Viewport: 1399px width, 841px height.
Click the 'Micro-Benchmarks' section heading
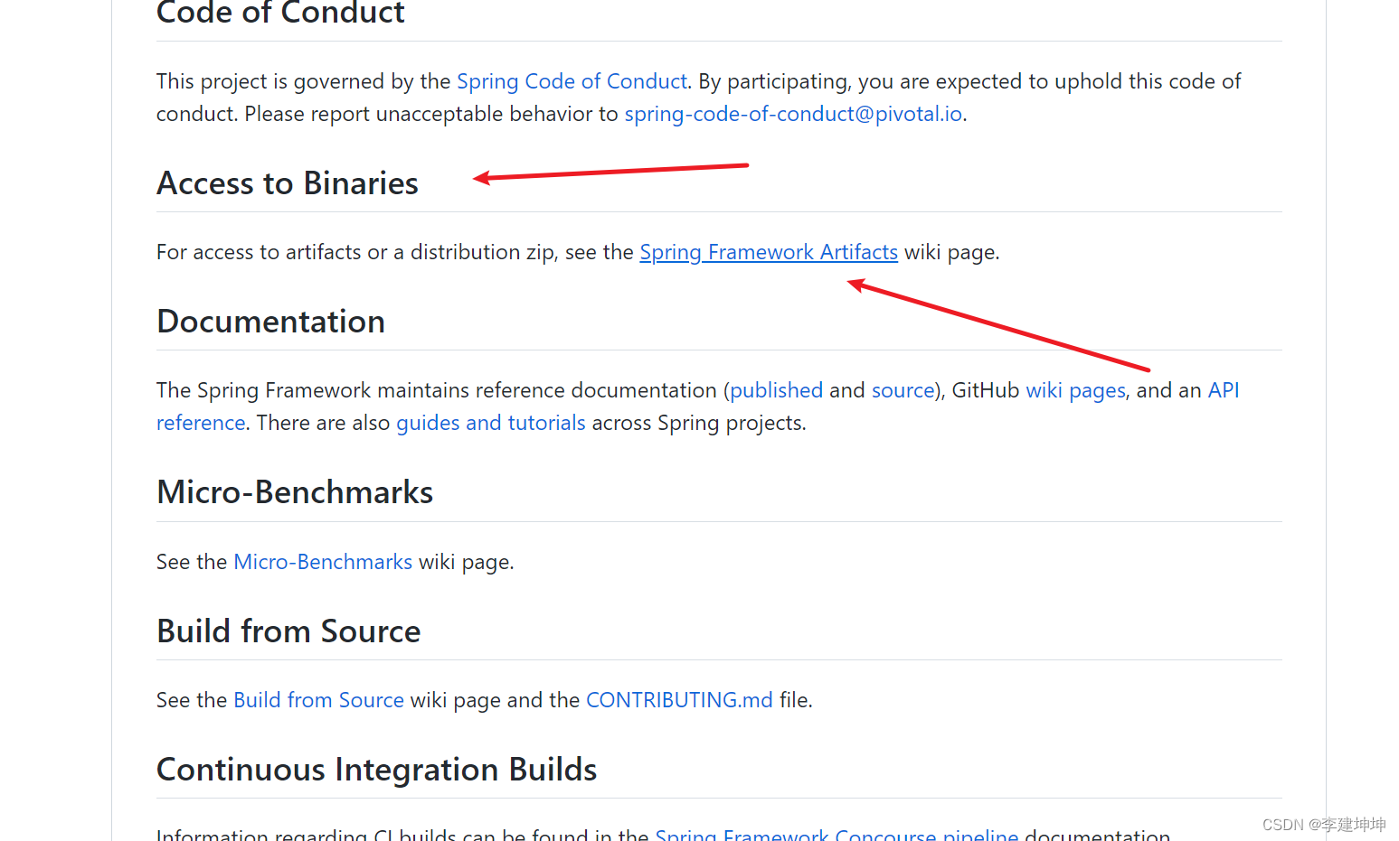pyautogui.click(x=295, y=492)
